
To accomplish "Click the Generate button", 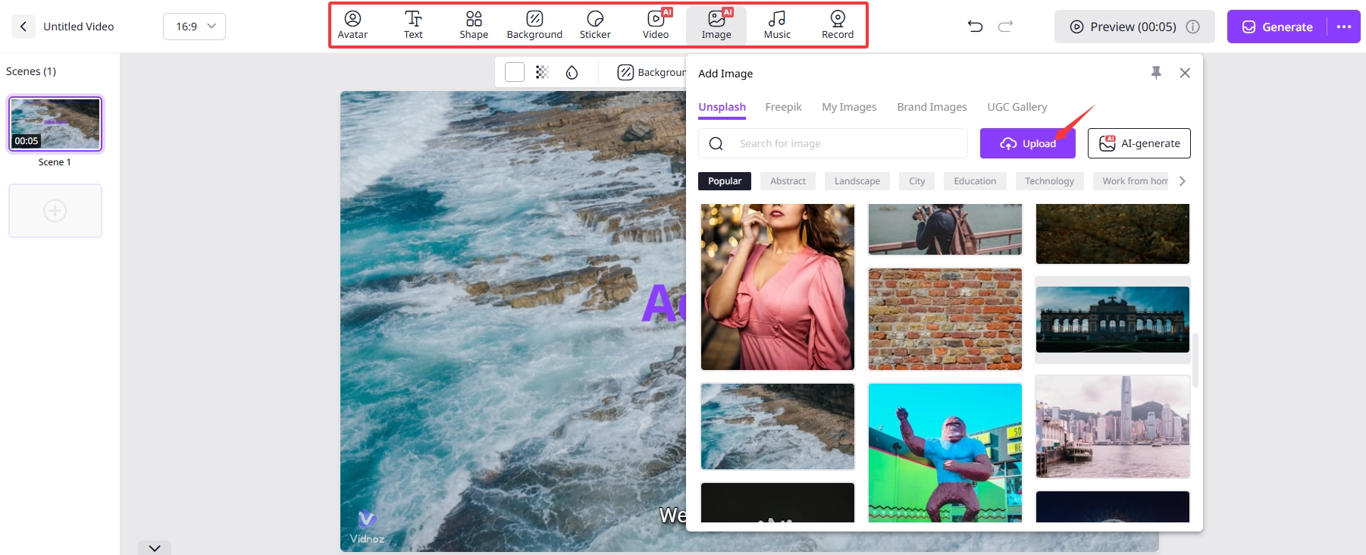I will pos(1277,27).
